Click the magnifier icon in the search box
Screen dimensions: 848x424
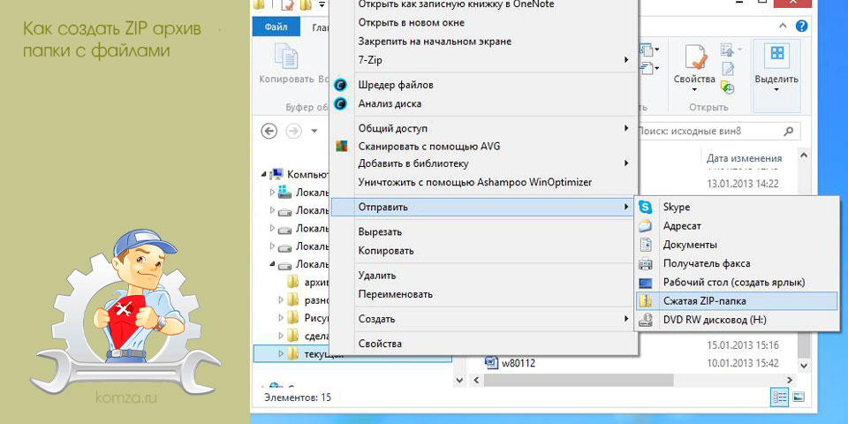pyautogui.click(x=789, y=131)
